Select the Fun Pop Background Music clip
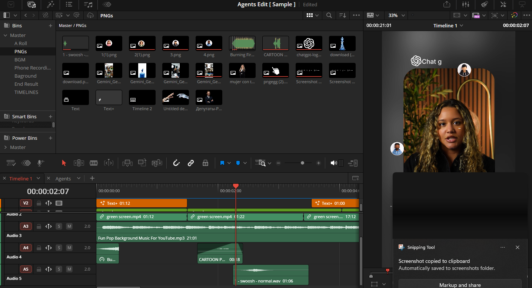The image size is (532, 288). (x=227, y=232)
